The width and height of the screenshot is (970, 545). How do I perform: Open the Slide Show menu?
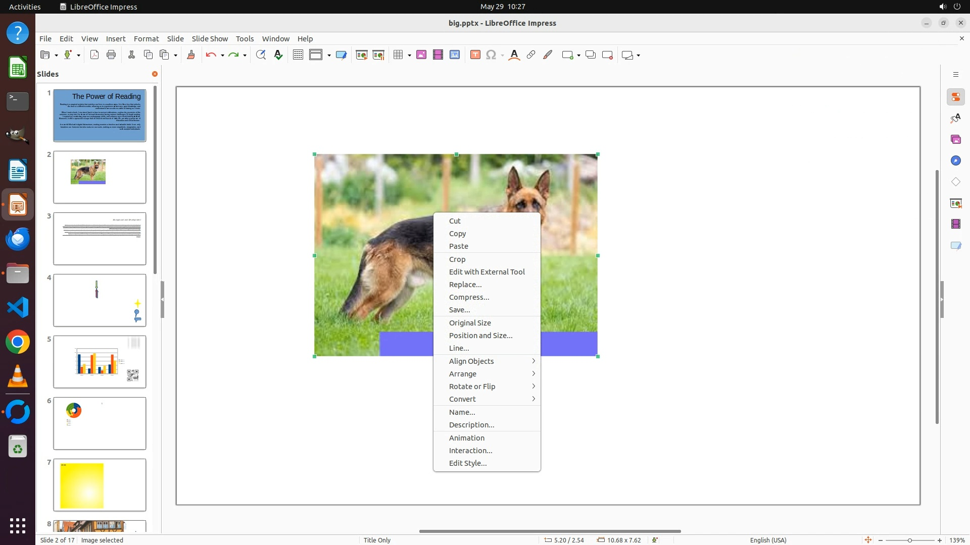(210, 38)
